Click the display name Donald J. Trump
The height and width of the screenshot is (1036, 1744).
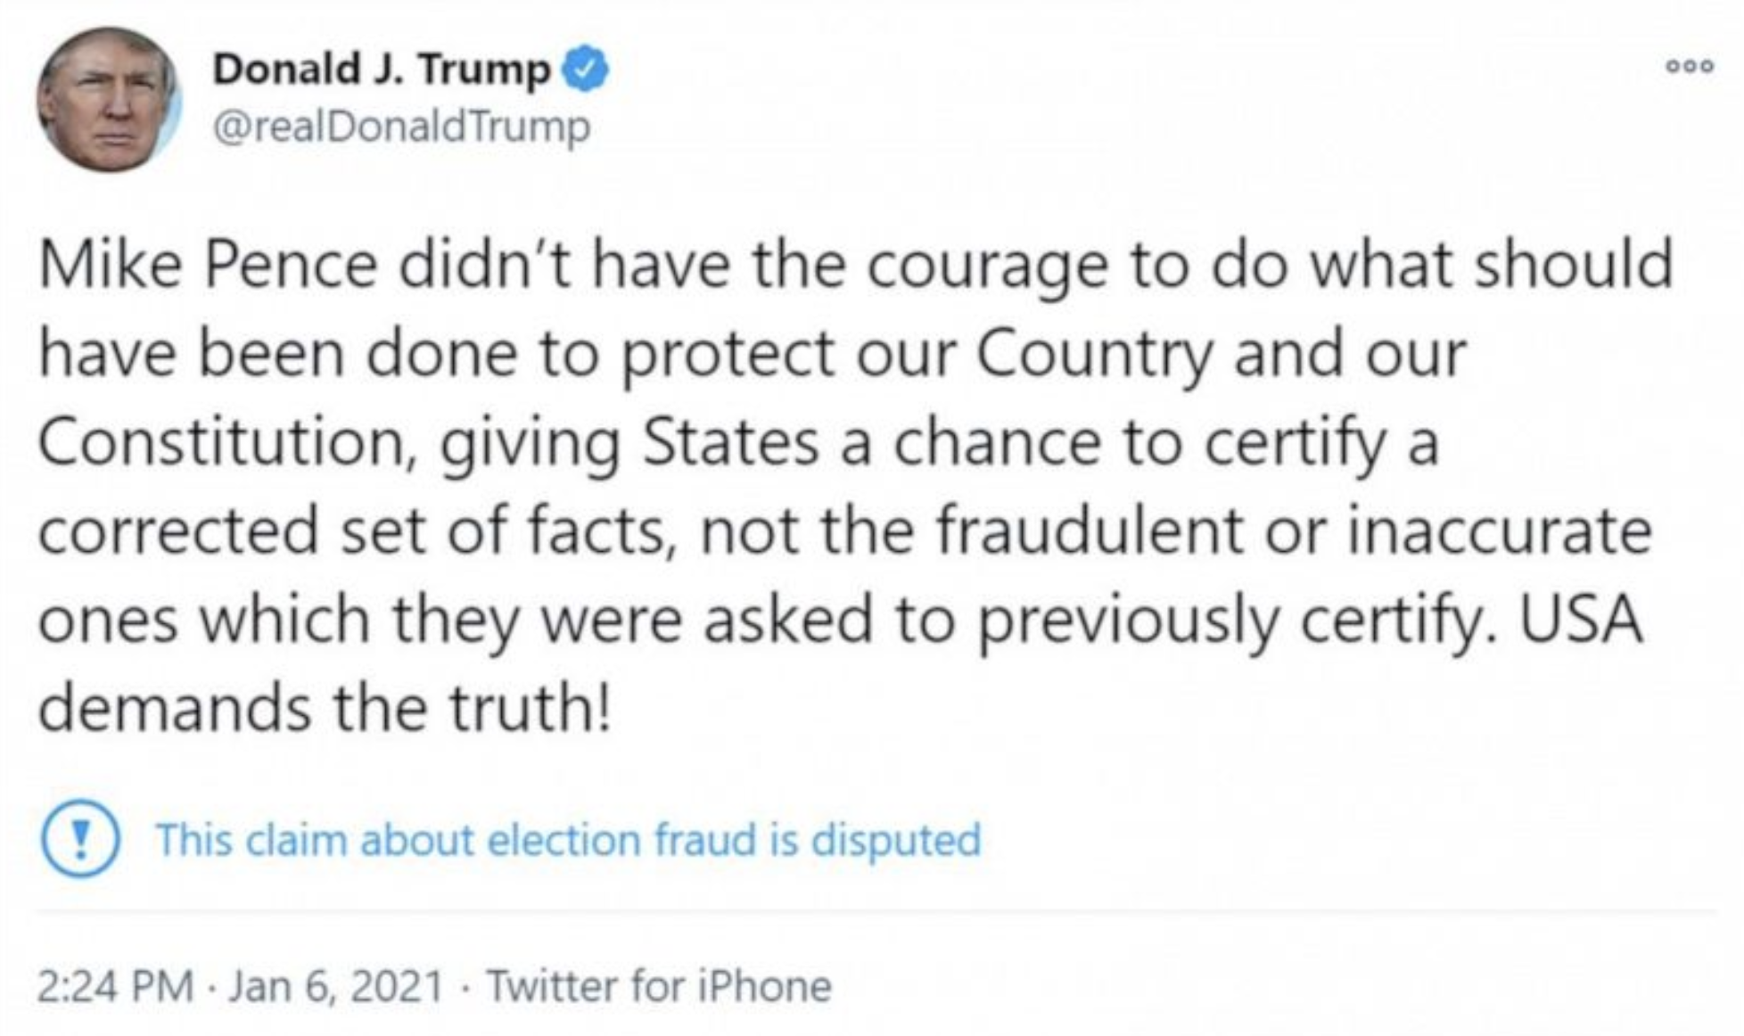(382, 70)
